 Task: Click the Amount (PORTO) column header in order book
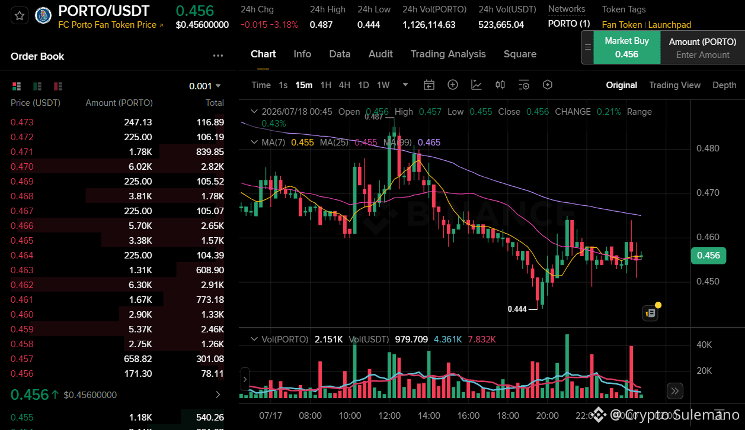(x=119, y=103)
